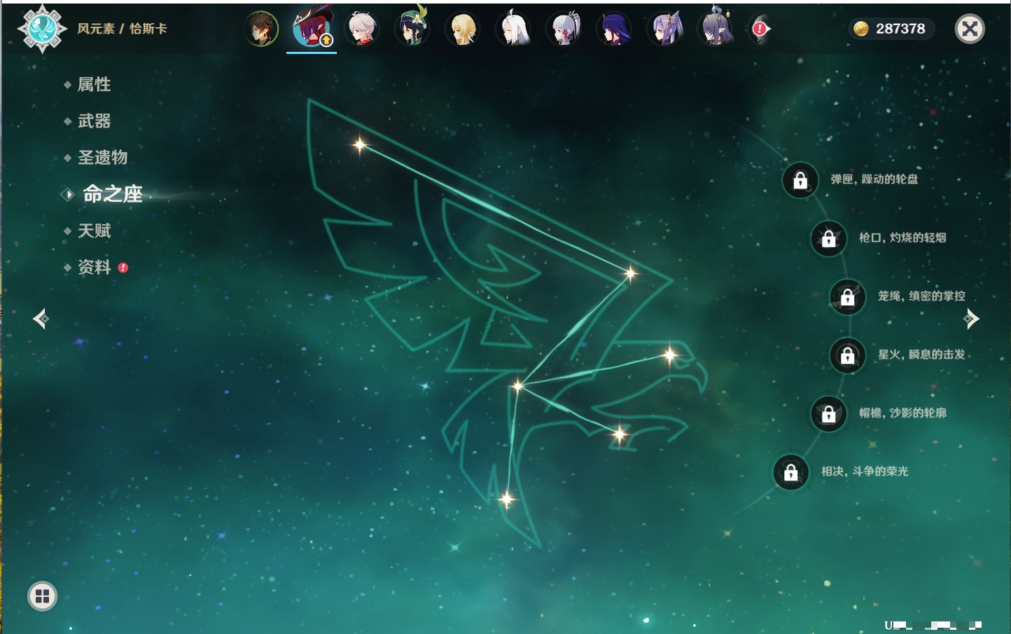1011x634 pixels.
Task: Select the constellation label 星火，瞬息的击发
Action: 921,354
